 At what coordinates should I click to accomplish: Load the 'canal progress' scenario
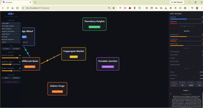pos(11,29)
